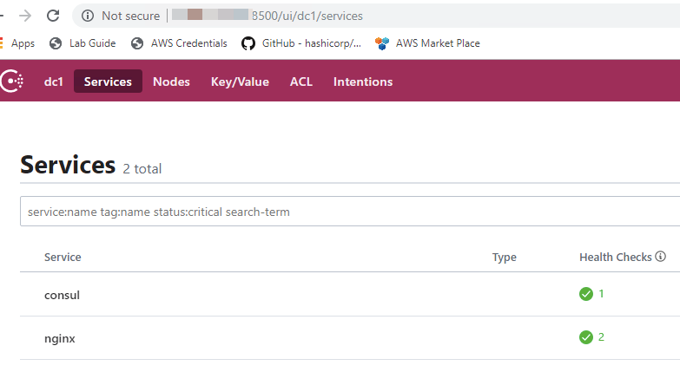Image resolution: width=680 pixels, height=372 pixels.
Task: Open the nginx service row
Action: [x=350, y=338]
